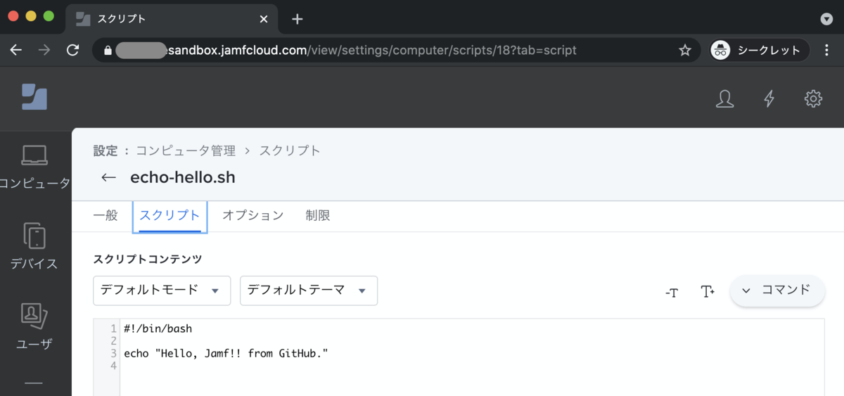Click the スクリプトコンテンツ label
The image size is (844, 396).
[148, 259]
